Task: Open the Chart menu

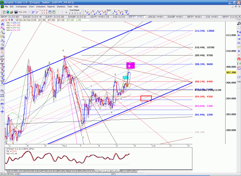Action: coord(31,7)
